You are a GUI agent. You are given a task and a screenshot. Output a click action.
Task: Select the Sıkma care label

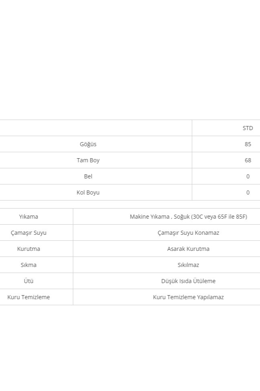click(29, 265)
